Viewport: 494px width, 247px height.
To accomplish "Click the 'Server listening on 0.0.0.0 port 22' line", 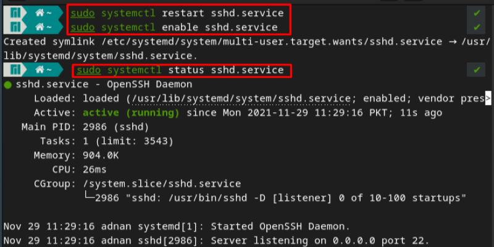I will [215, 240].
